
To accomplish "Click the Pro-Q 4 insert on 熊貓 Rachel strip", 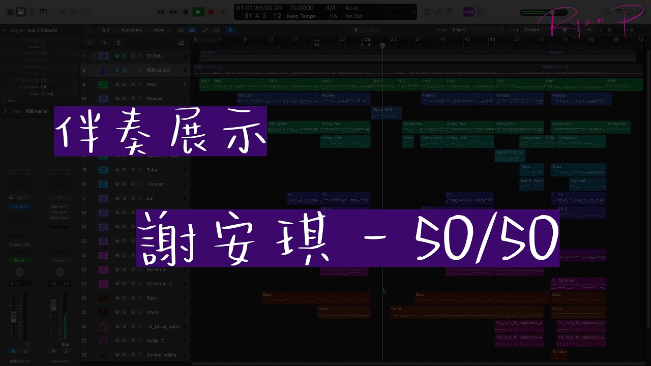I will click(19, 206).
